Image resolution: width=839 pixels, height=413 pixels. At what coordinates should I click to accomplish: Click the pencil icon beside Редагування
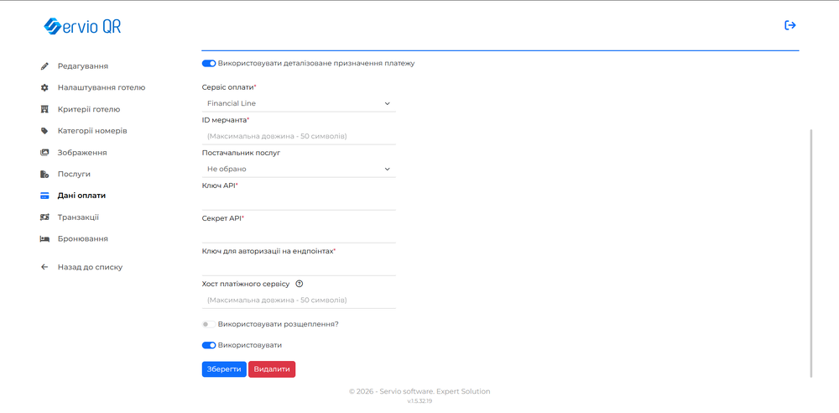point(45,66)
